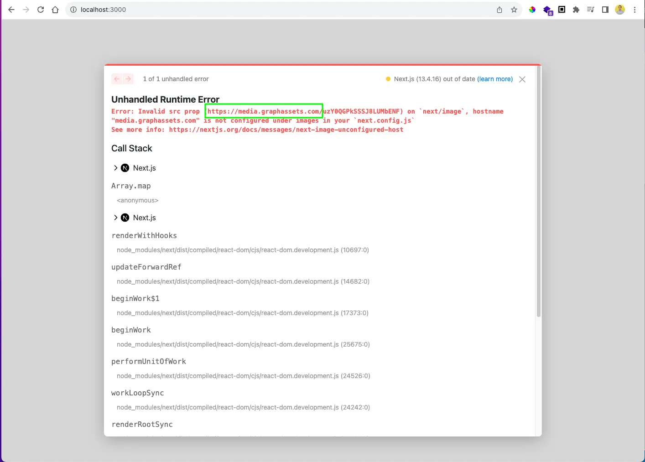645x462 pixels.
Task: Select the beginWork$1 stack frame
Action: click(x=135, y=299)
